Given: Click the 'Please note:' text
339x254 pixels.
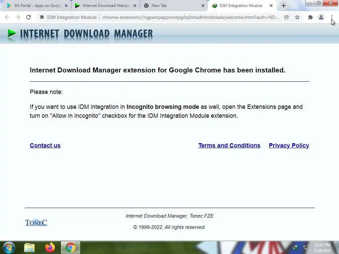Looking at the screenshot, I should coord(46,92).
